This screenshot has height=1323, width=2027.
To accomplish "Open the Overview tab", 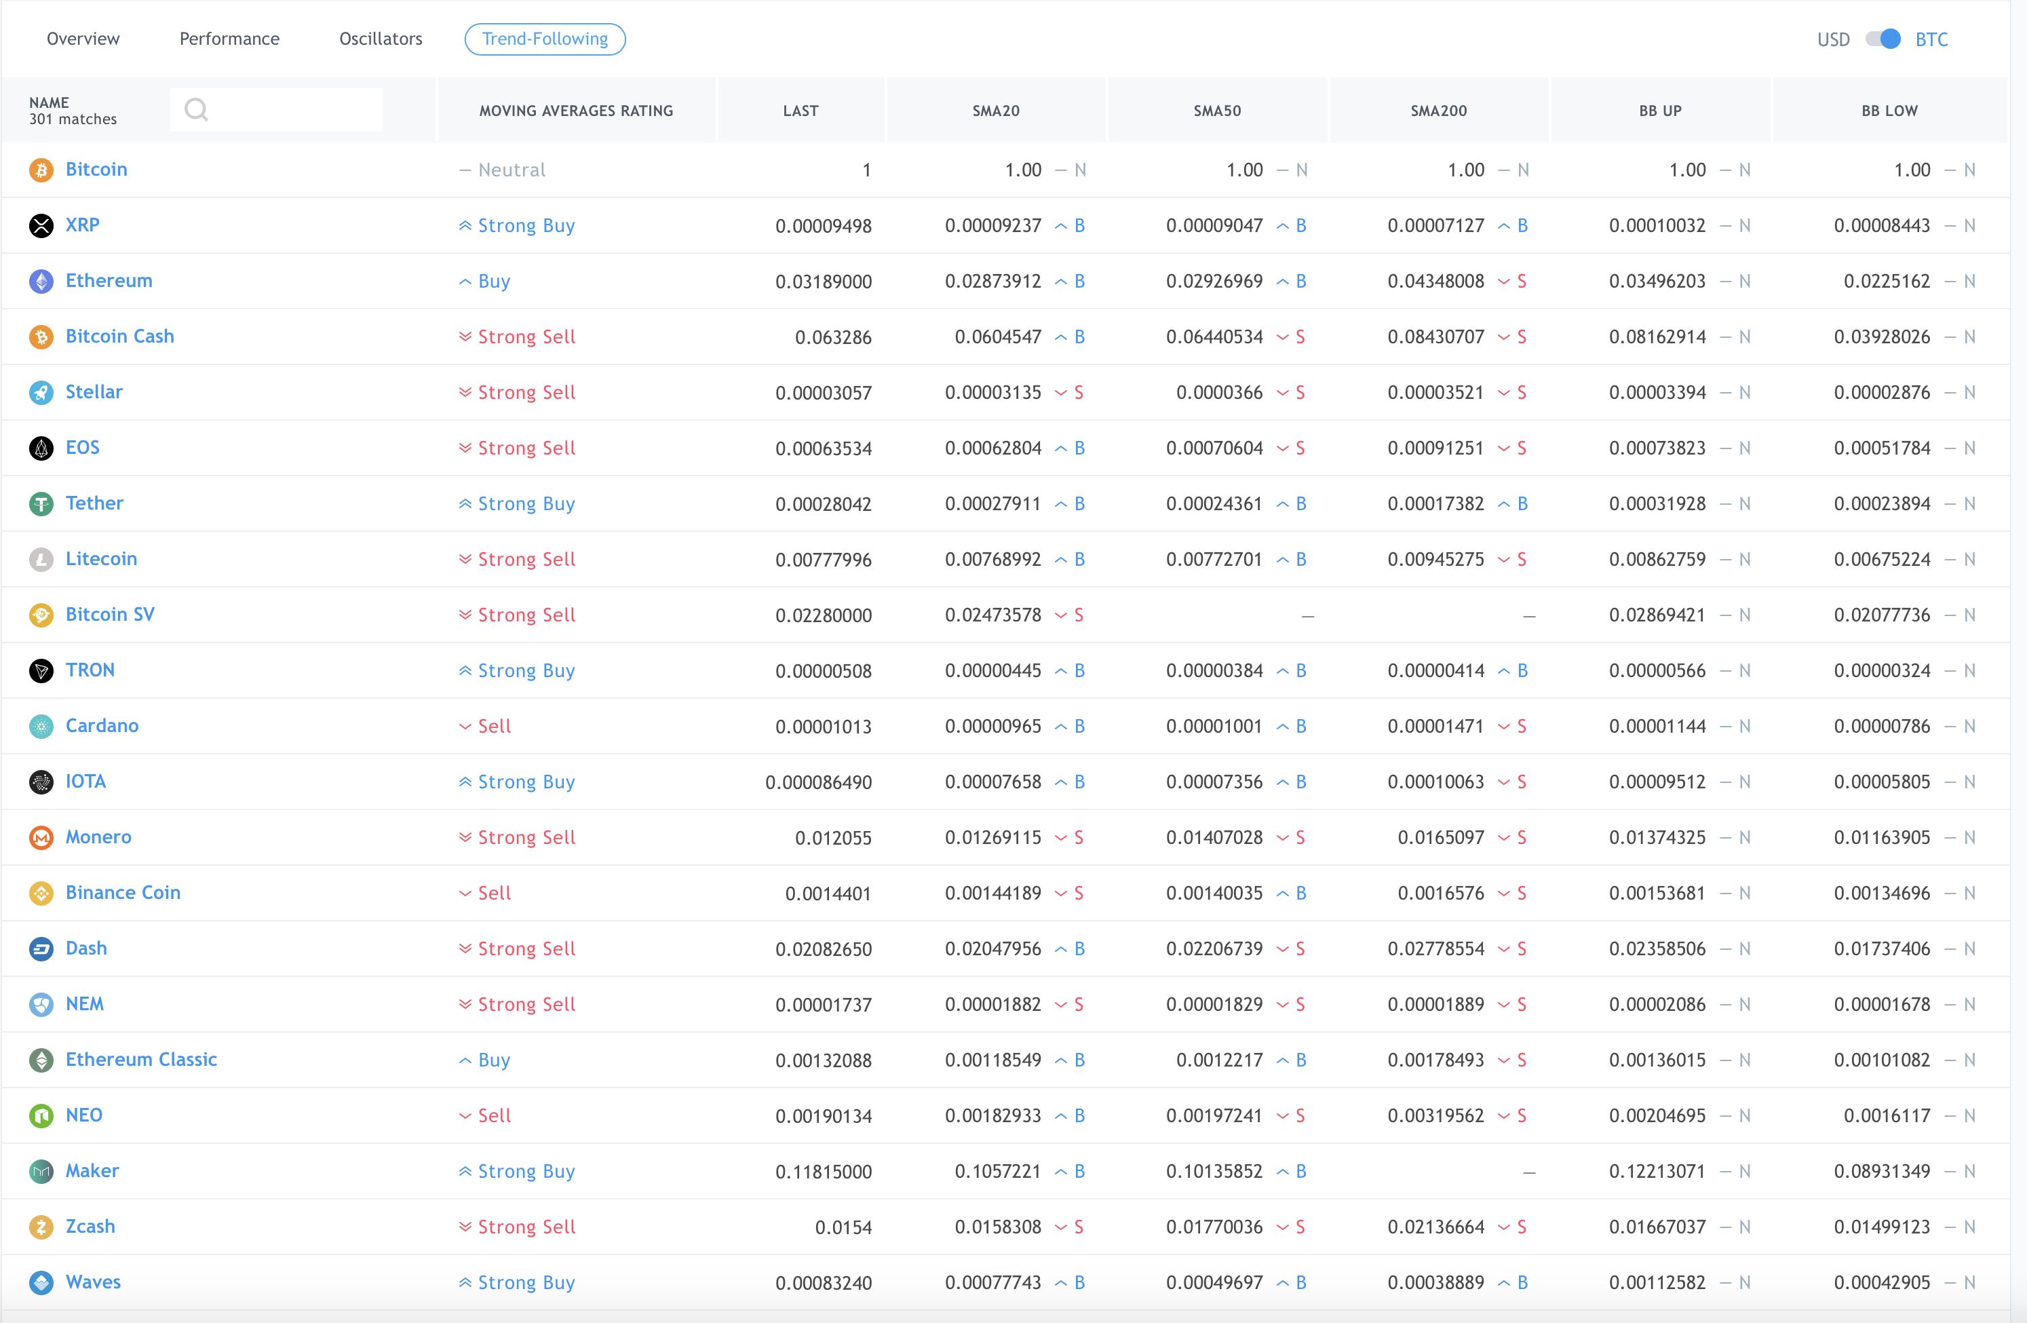I will coord(83,39).
